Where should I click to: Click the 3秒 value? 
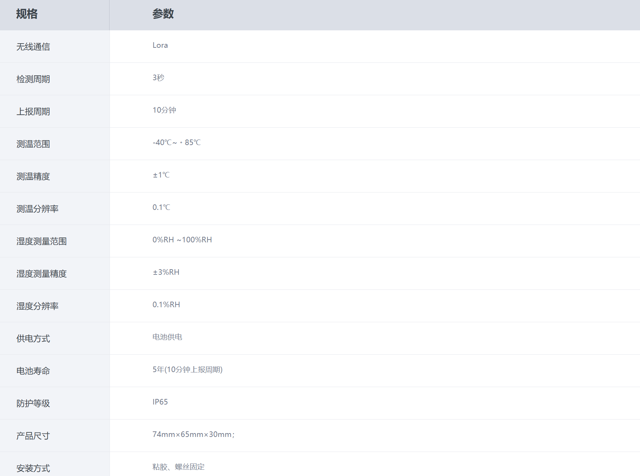158,78
